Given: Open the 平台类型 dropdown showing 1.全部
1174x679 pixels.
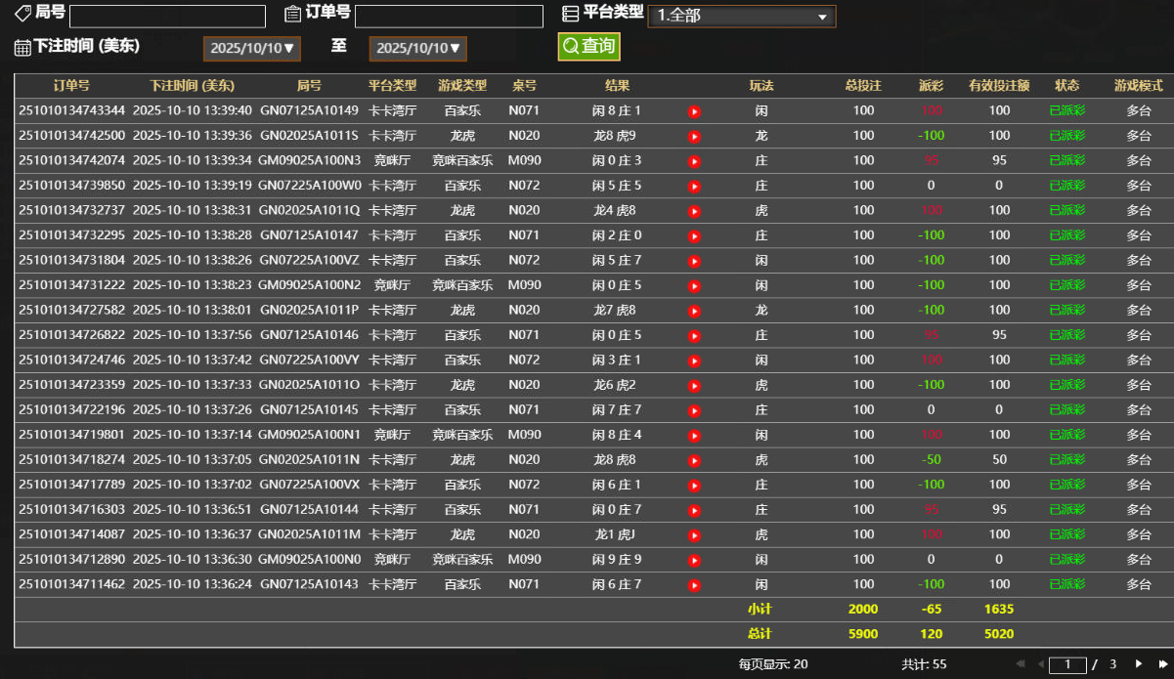Looking at the screenshot, I should coord(741,15).
